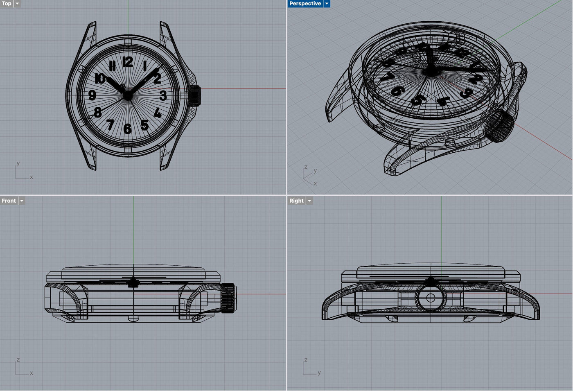Select the watch crown in Top viewport

195,96
